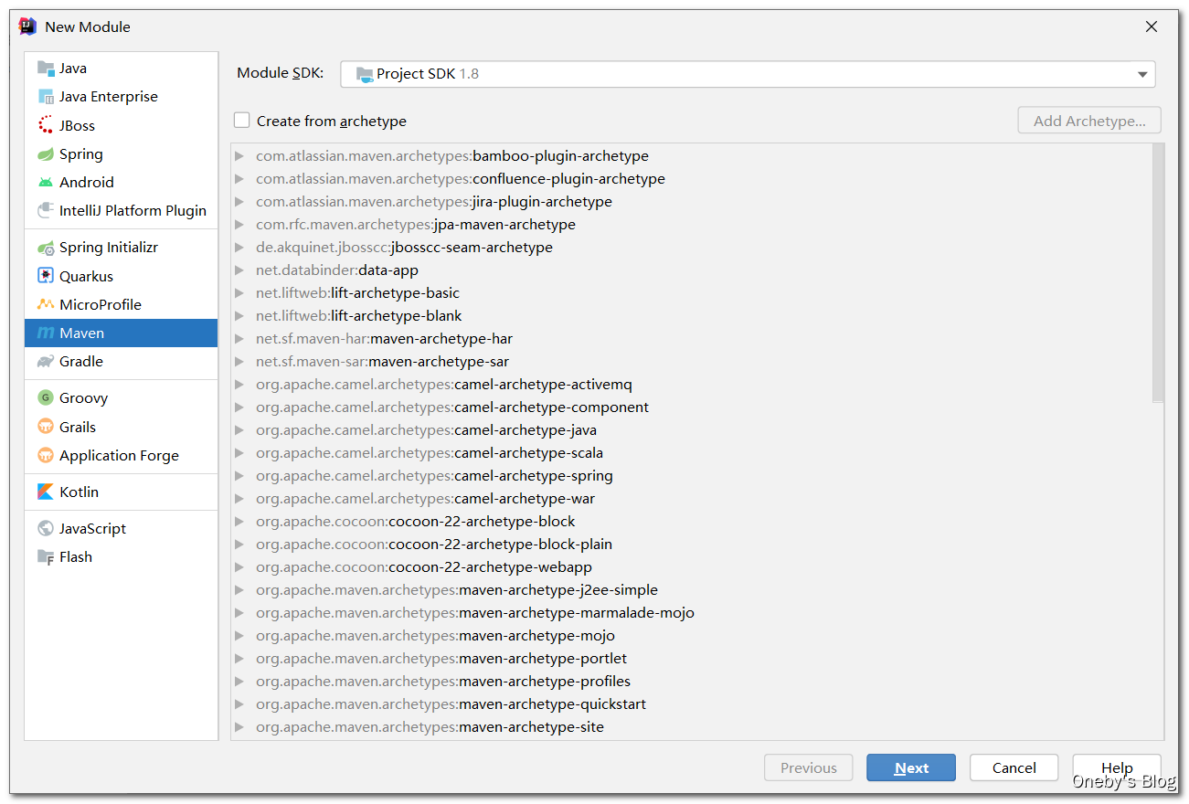Select camel-archetype-spring row text
Image resolution: width=1189 pixels, height=804 pixels.
[x=435, y=476]
